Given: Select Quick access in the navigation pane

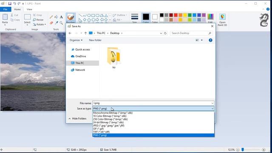Looking at the screenshot, I should pos(81,49).
